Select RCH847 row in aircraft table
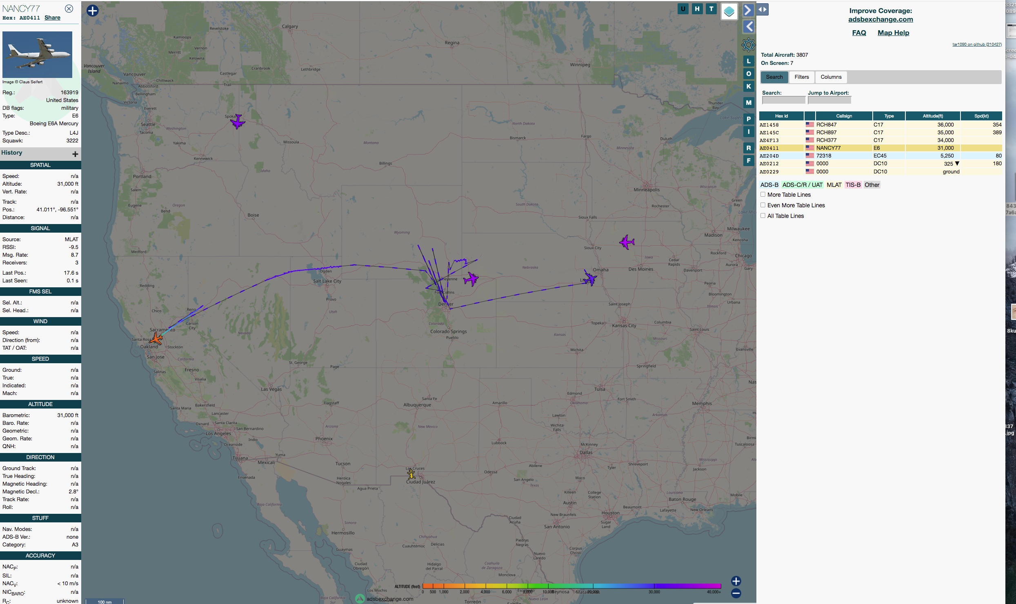This screenshot has height=604, width=1016. (x=880, y=125)
